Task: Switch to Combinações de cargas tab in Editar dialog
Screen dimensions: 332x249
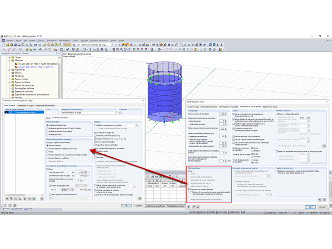Action: point(25,105)
